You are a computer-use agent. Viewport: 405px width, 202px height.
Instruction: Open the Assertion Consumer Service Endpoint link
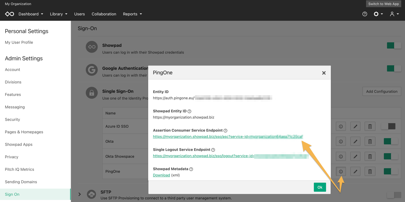(228, 137)
